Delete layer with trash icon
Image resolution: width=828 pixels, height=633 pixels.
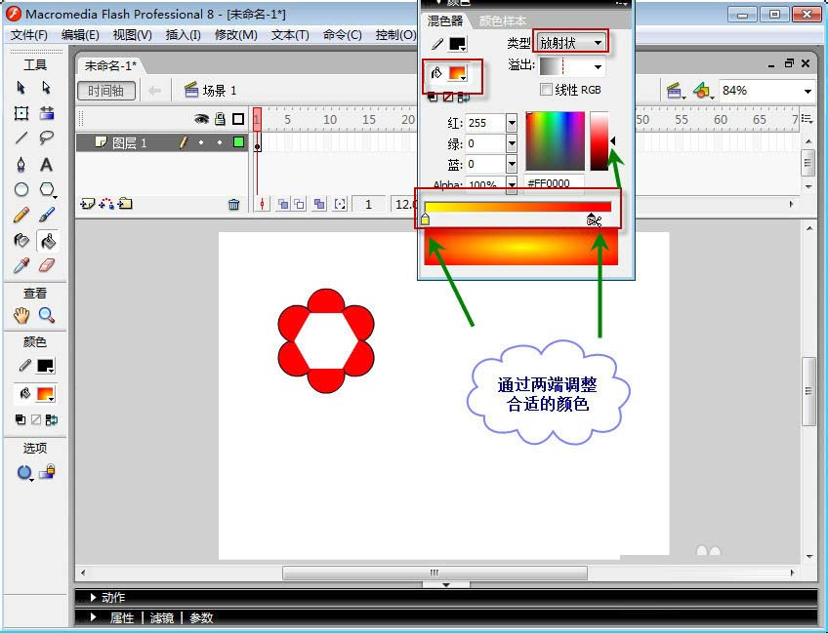[234, 204]
